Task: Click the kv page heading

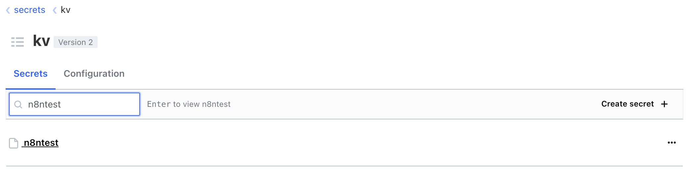Action: 41,41
